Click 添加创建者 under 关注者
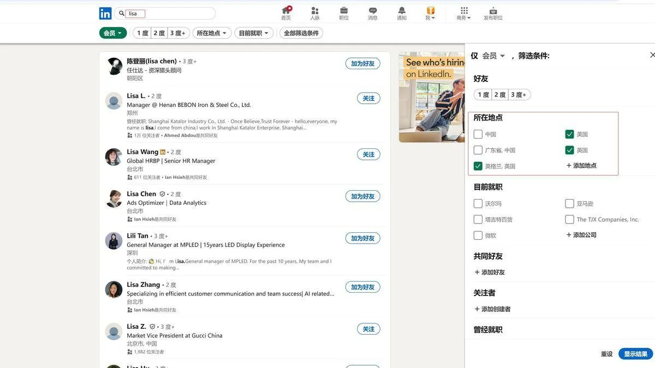 click(492, 309)
